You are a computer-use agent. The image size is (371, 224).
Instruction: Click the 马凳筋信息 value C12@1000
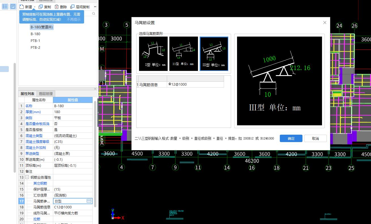73,207
